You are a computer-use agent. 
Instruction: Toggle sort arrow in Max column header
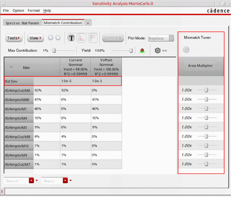pos(11,67)
